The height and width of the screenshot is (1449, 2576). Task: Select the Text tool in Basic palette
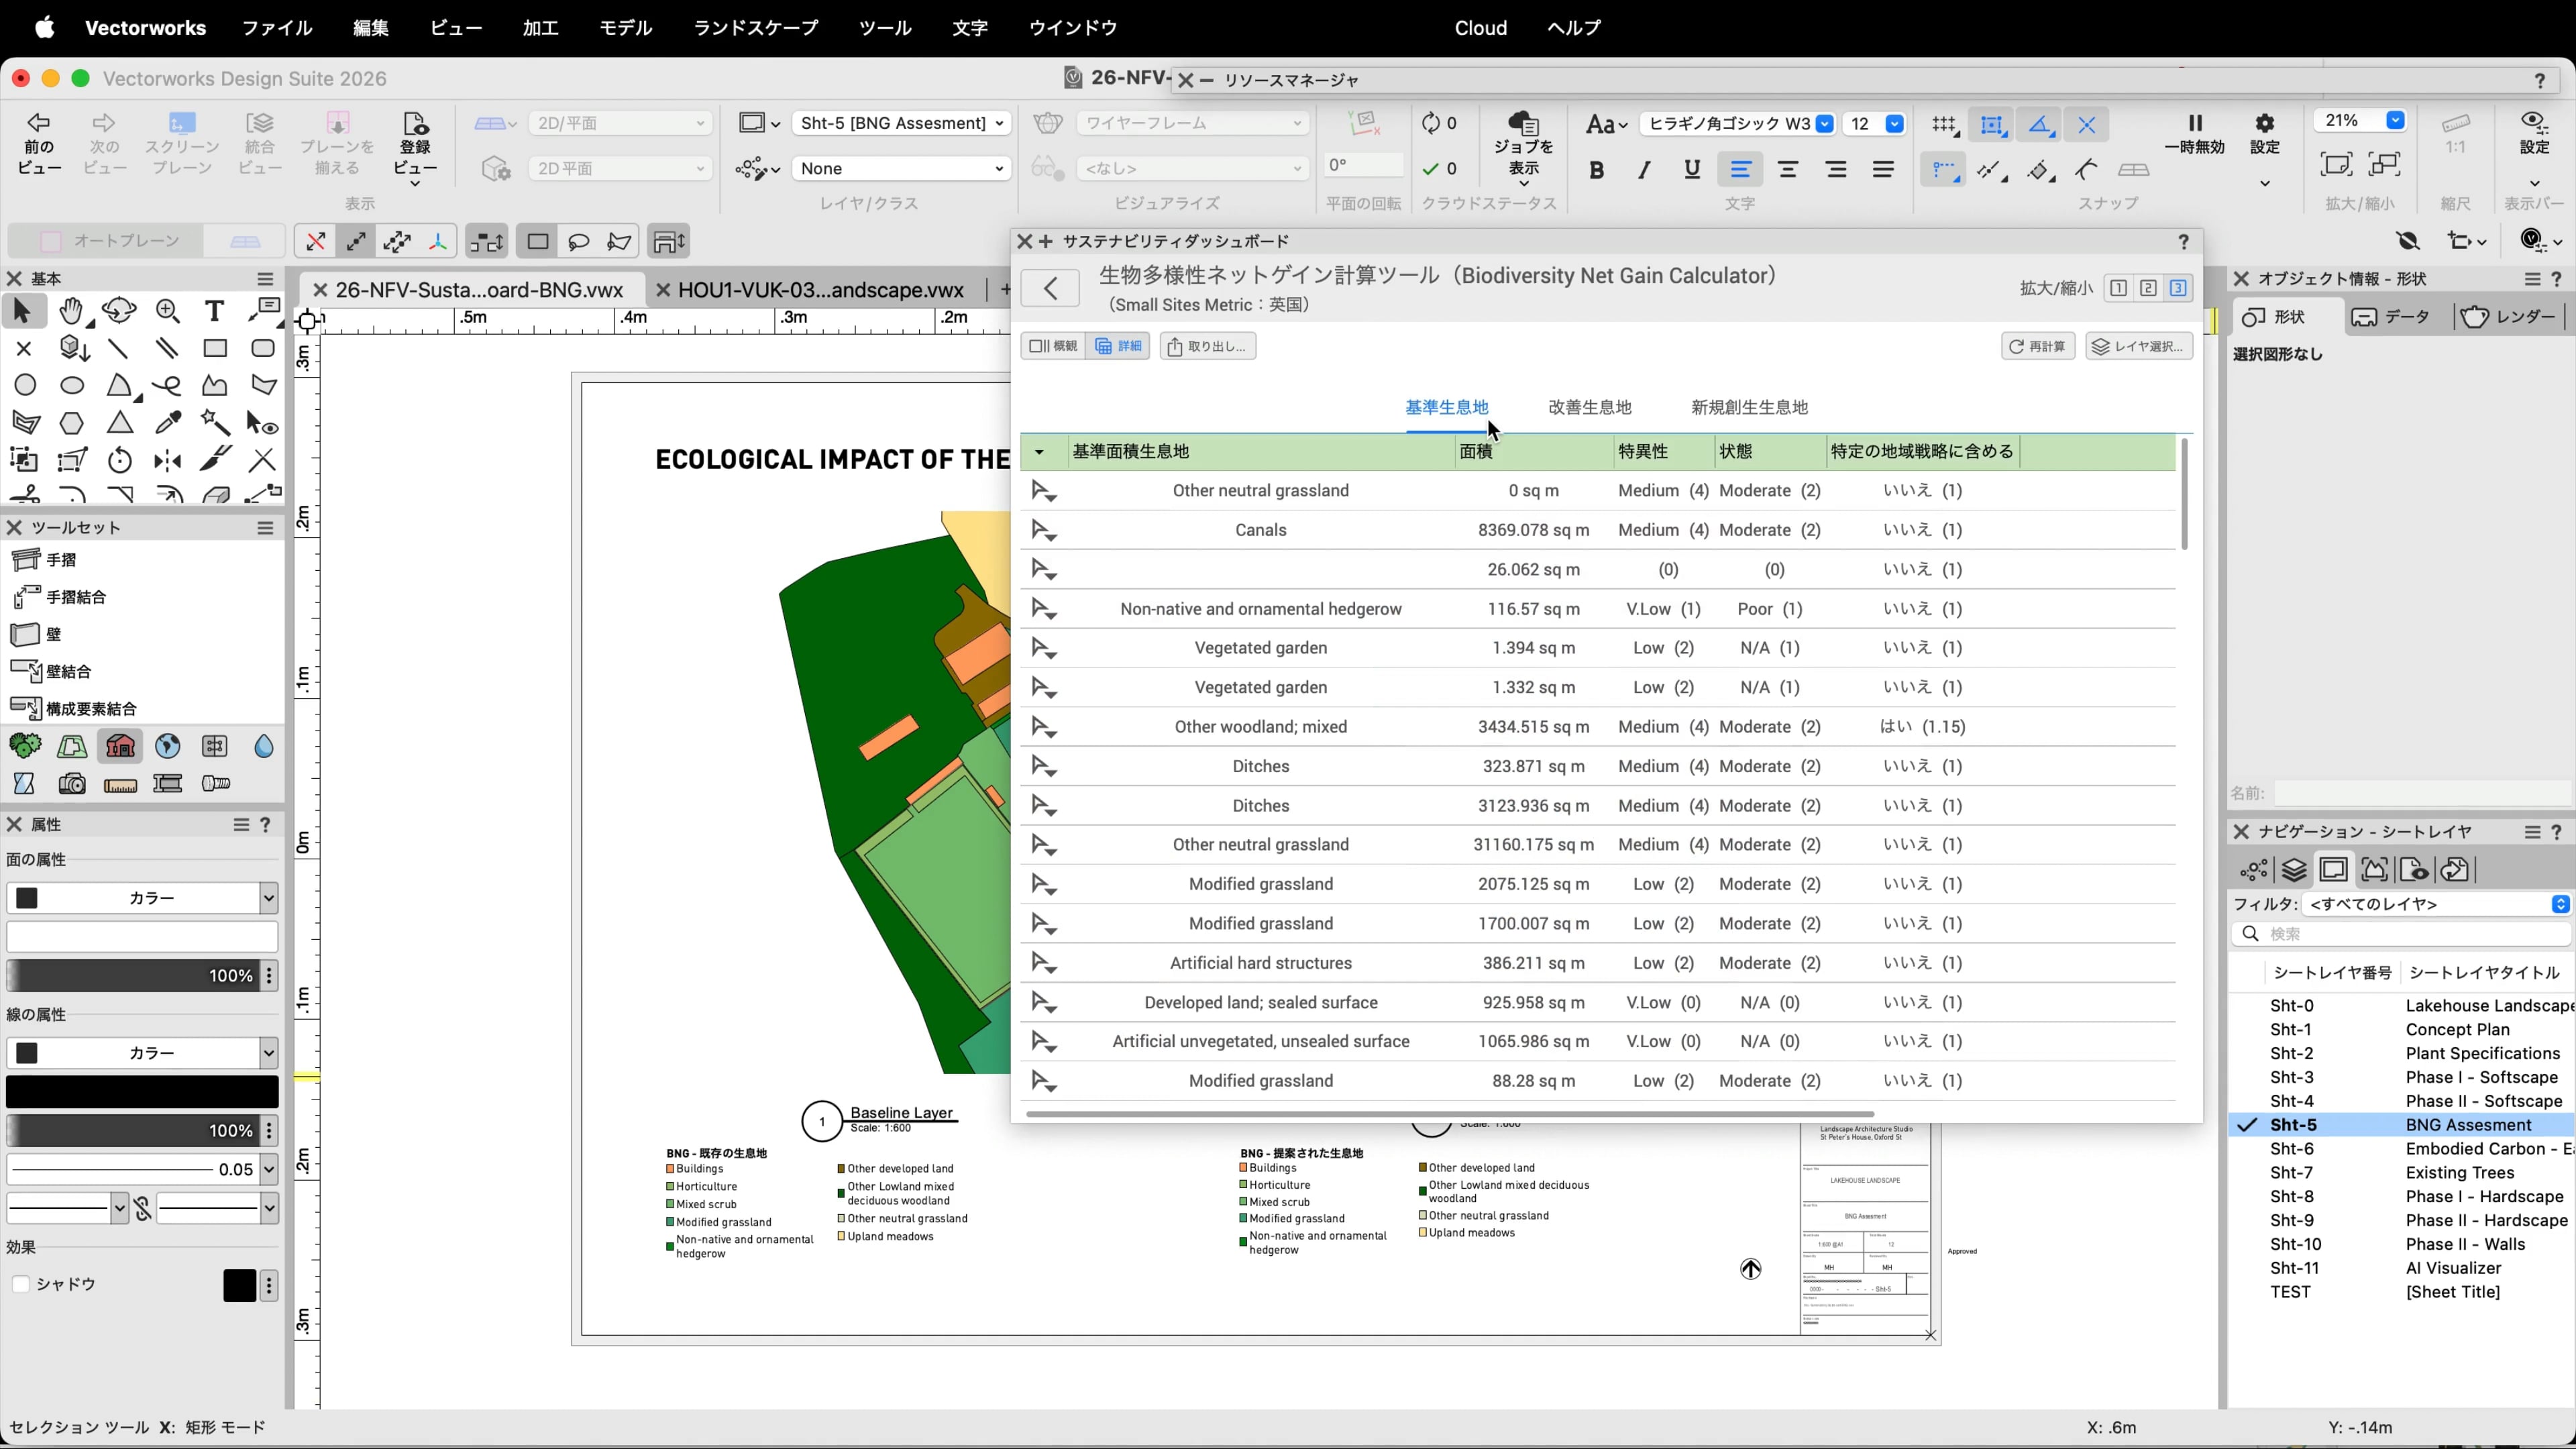pyautogui.click(x=214, y=311)
